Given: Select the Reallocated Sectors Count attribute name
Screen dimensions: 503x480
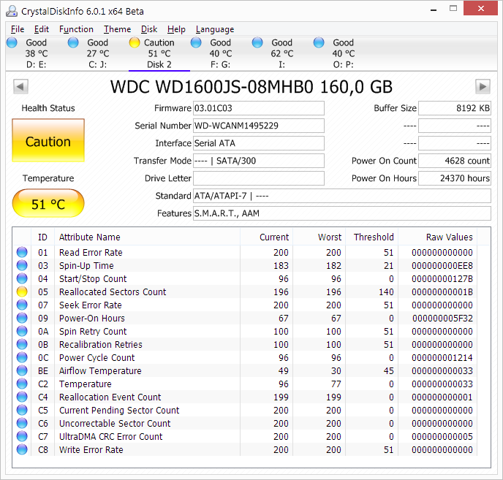Looking at the screenshot, I should coord(113,292).
